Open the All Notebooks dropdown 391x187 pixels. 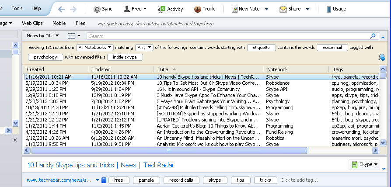pyautogui.click(x=95, y=47)
